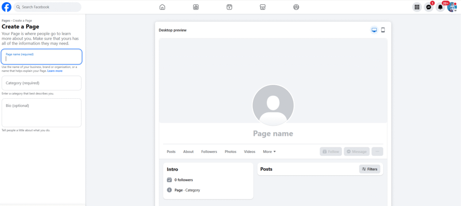Open the Video tab icon
Image resolution: width=461 pixels, height=206 pixels.
coord(230,7)
